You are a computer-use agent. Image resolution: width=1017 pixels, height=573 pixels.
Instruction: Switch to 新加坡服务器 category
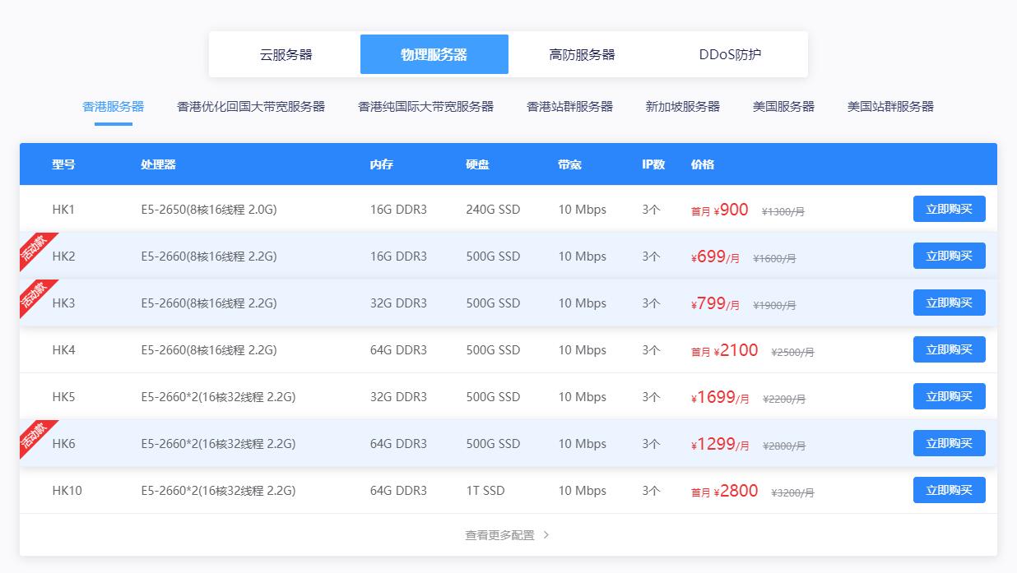[682, 107]
